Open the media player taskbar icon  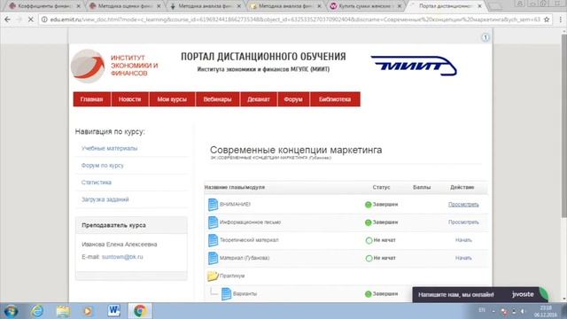pos(88,311)
